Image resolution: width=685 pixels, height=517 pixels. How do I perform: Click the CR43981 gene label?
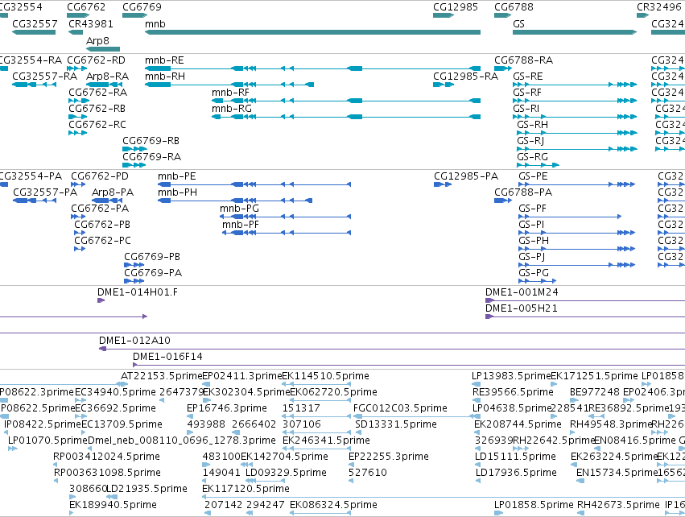point(91,24)
